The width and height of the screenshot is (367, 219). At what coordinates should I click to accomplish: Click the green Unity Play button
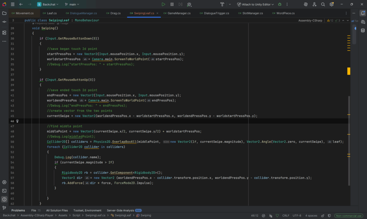pos(163,4)
